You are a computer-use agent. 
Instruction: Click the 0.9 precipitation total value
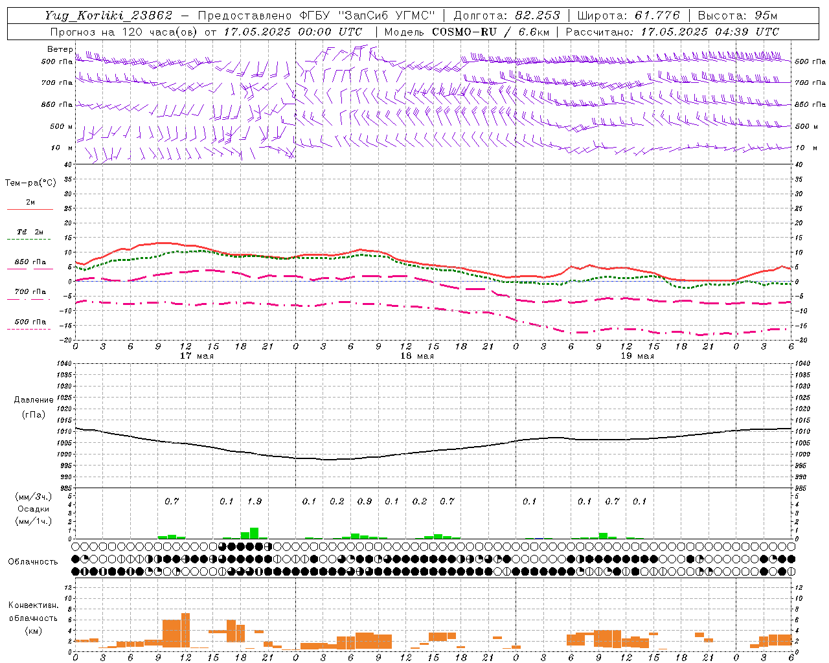point(365,501)
